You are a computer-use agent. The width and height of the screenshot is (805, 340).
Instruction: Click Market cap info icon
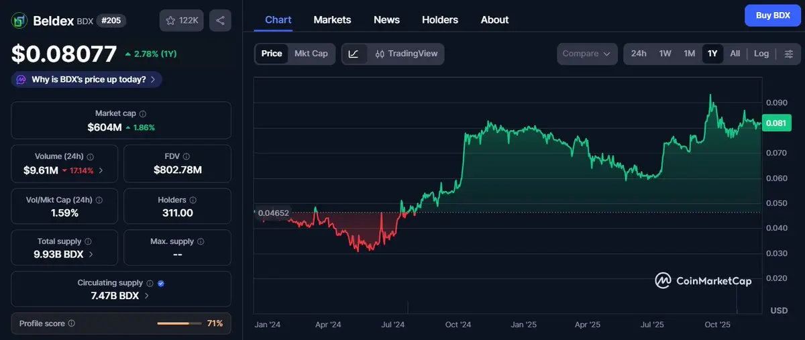click(x=143, y=114)
